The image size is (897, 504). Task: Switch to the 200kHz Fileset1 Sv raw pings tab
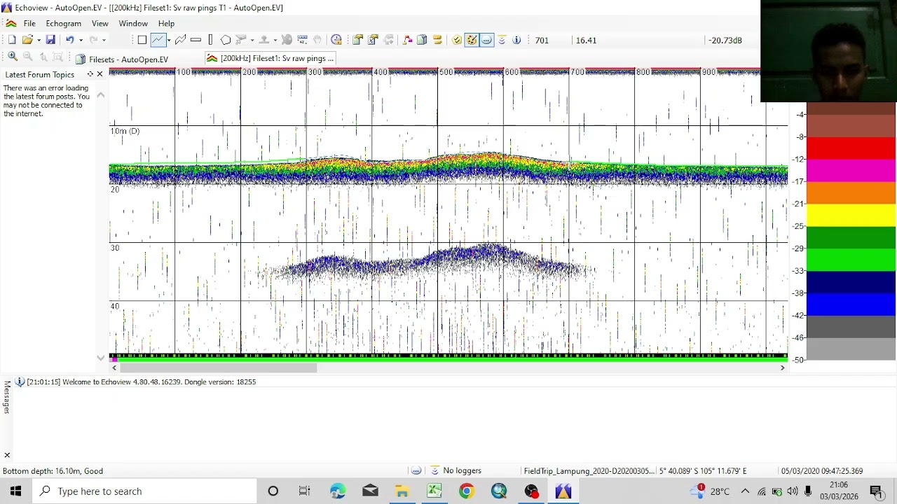tap(270, 58)
